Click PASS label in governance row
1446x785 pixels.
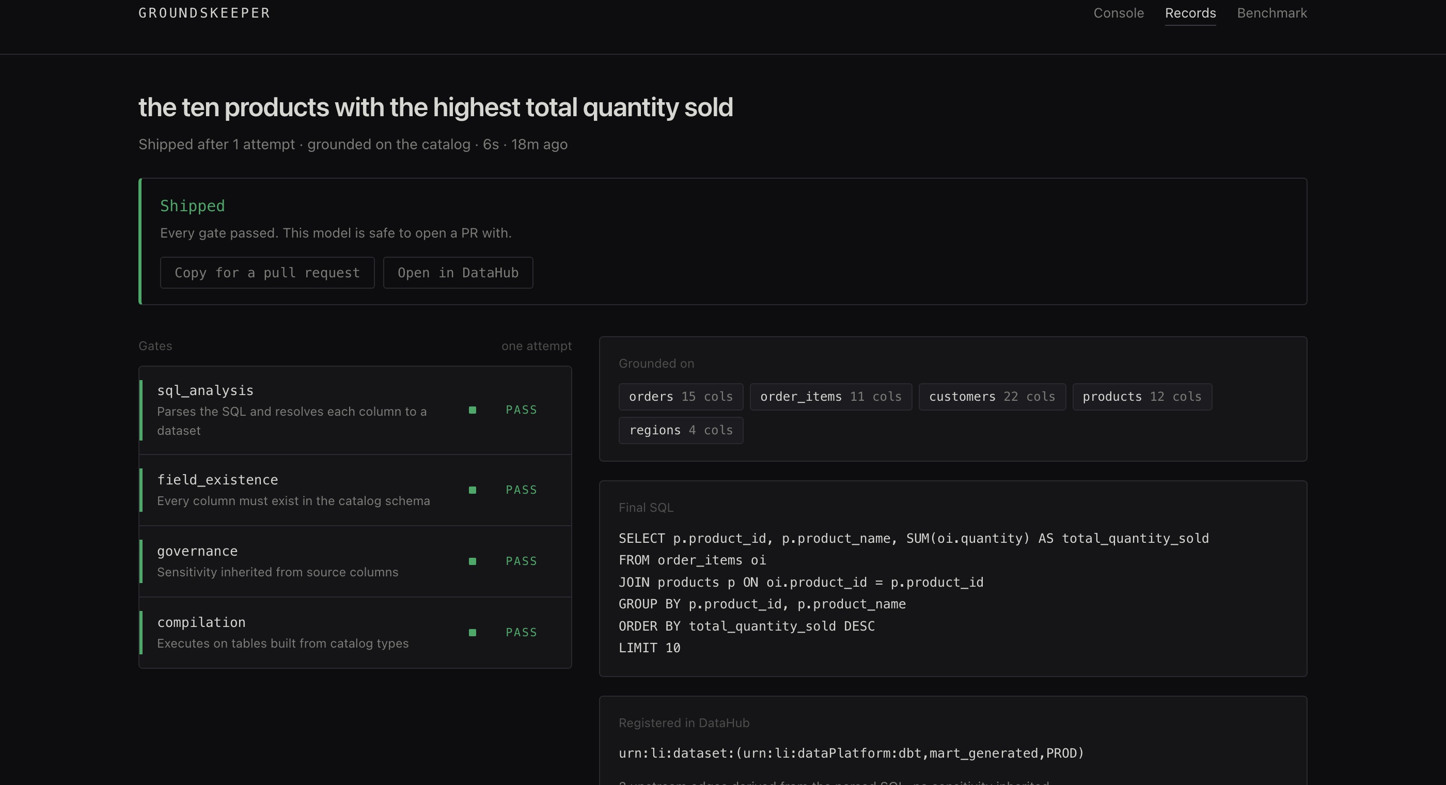pyautogui.click(x=521, y=561)
